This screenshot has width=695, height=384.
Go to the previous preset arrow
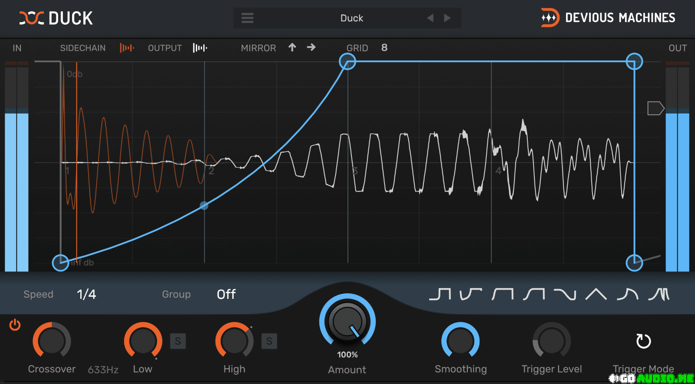click(430, 18)
